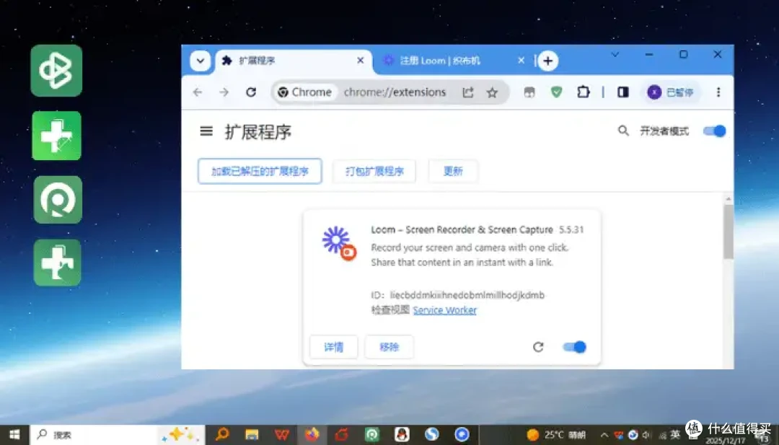779x445 pixels.
Task: Bookmark this page with the star
Action: click(x=492, y=92)
